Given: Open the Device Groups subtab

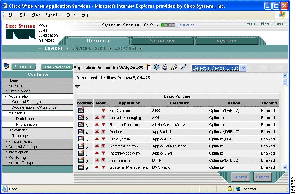Looking at the screenshot, I should [89, 48].
